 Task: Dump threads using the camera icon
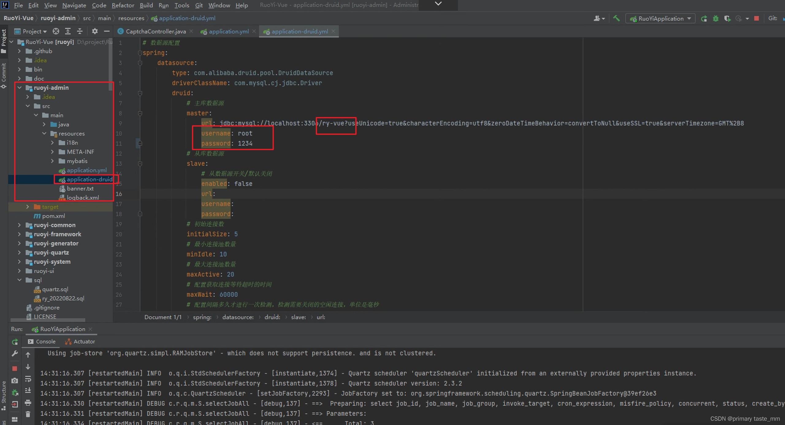point(14,381)
